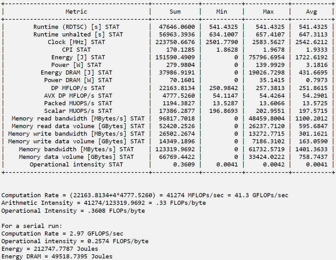Select the Sum column header
Viewport: 336px width, 260px height.
175,12
